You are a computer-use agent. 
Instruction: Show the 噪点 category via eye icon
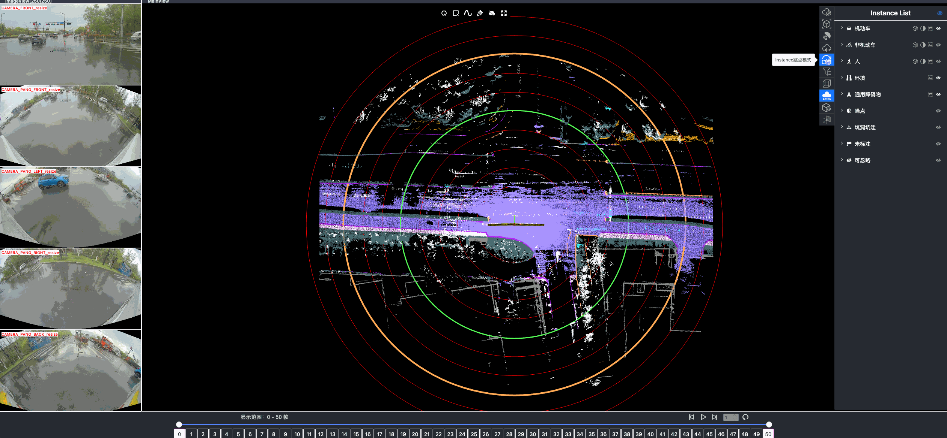coord(938,111)
